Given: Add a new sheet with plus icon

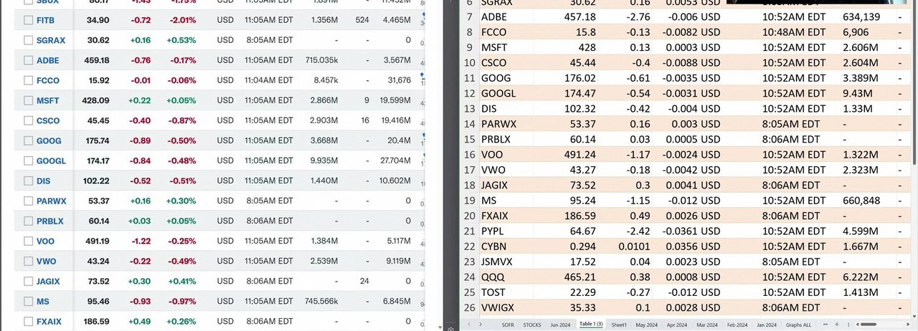Looking at the screenshot, I should point(836,325).
